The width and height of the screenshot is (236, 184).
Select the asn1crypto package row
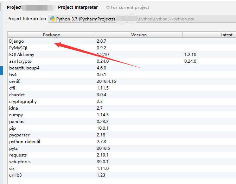tap(122, 61)
